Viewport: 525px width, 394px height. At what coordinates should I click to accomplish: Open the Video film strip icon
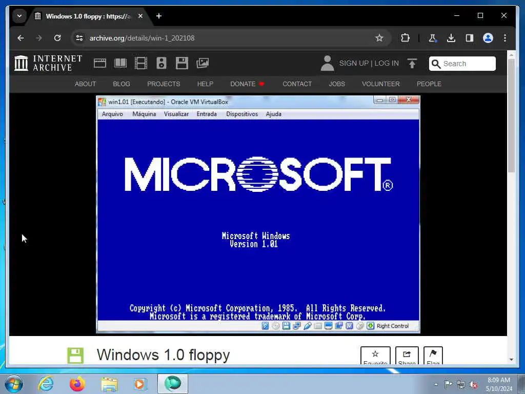(140, 63)
